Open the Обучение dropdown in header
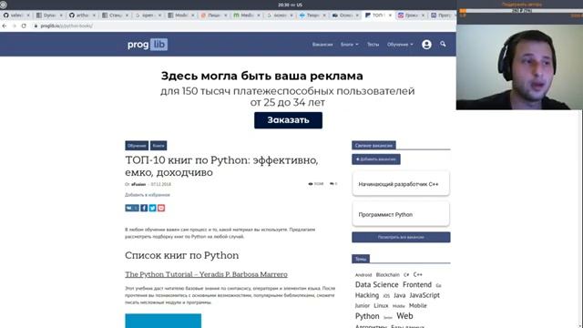This screenshot has width=583, height=328. pos(400,45)
